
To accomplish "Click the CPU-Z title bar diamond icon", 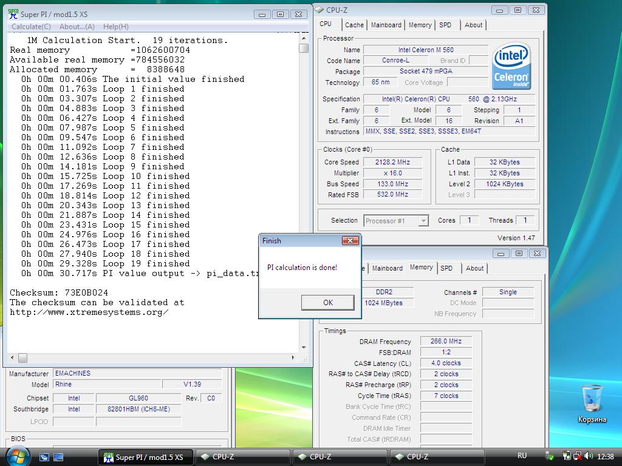I will (319, 10).
